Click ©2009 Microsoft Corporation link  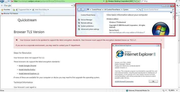pos(124,82)
